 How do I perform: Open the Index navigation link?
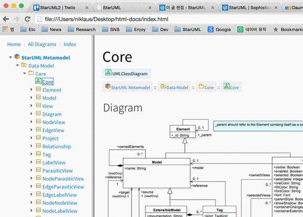tap(70, 44)
